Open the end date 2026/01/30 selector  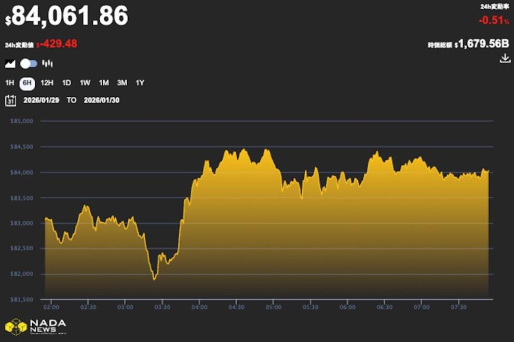(x=101, y=100)
